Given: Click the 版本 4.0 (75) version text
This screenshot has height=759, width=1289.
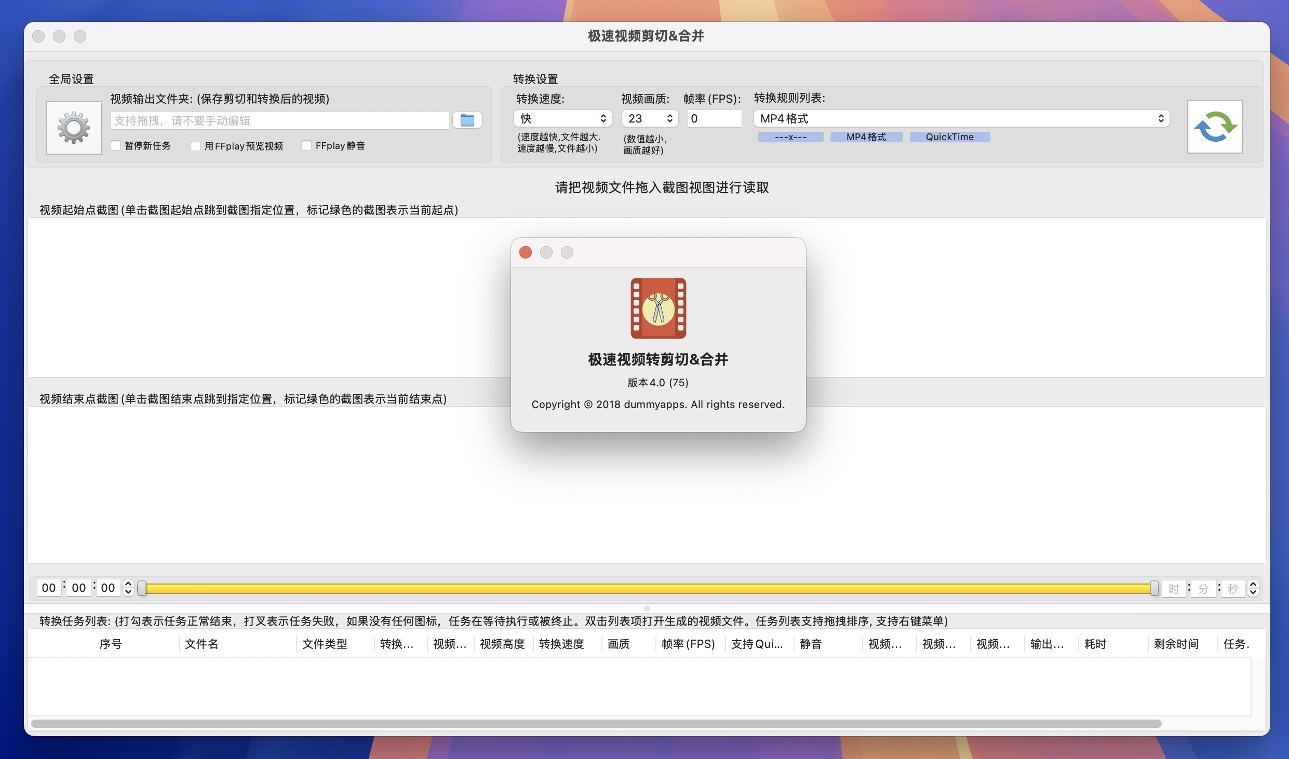Looking at the screenshot, I should [x=658, y=383].
